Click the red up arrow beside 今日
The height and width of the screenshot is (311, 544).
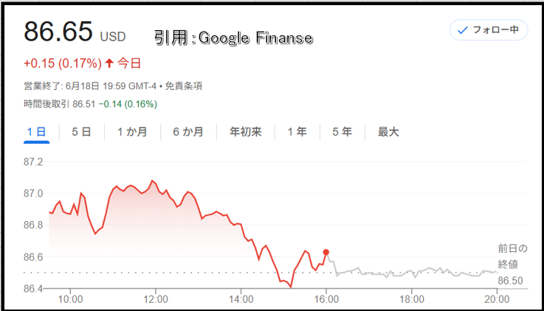109,63
